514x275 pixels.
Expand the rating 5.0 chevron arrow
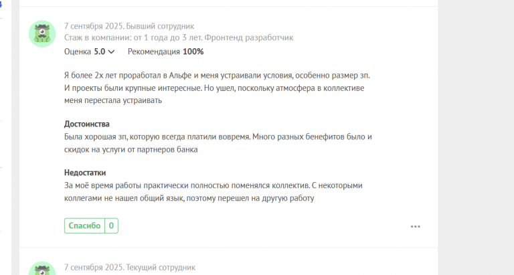coord(112,52)
